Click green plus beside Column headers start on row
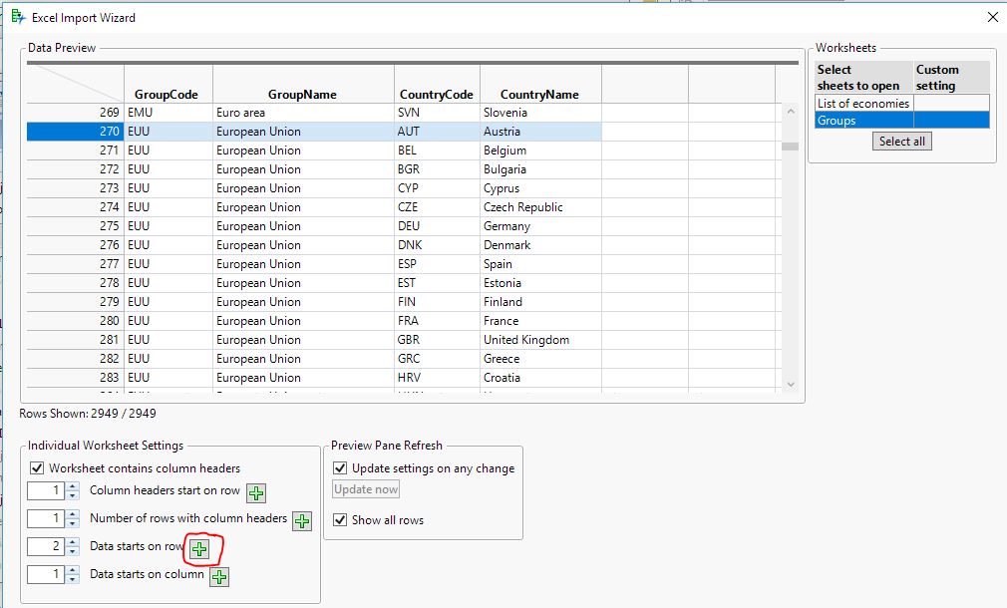This screenshot has height=608, width=1007. point(256,493)
